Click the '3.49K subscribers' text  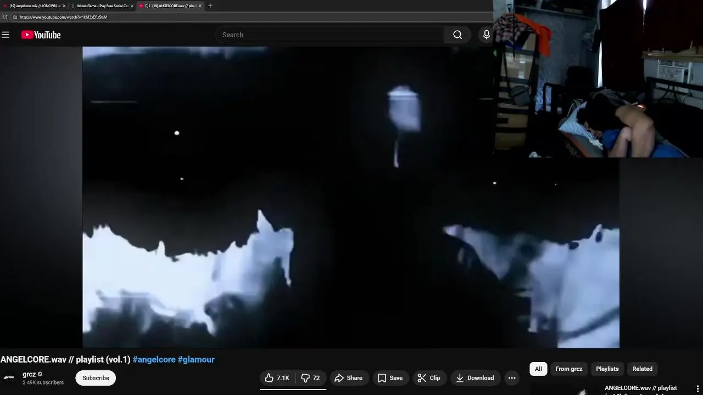[43, 382]
